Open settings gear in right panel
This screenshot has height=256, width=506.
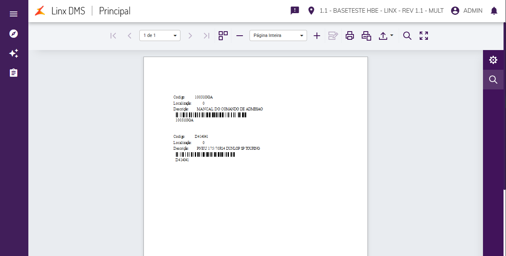point(493,60)
